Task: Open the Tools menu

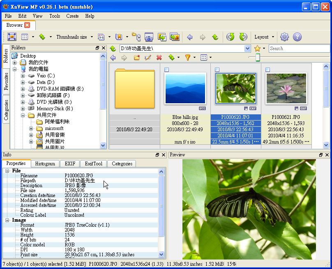Action: click(x=55, y=16)
